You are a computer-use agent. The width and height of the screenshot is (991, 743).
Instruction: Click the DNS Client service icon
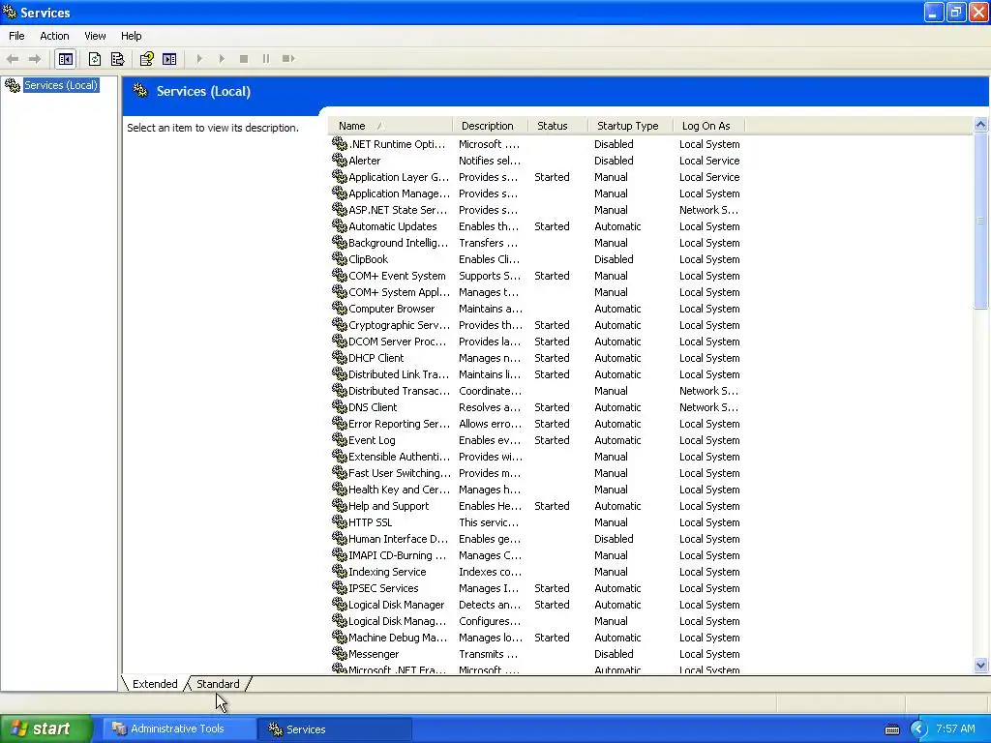click(340, 407)
